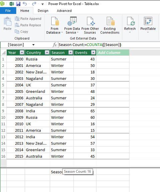Click inside the Season Count formula bar
Viewport: 160px width, 192px height.
pyautogui.click(x=109, y=45)
